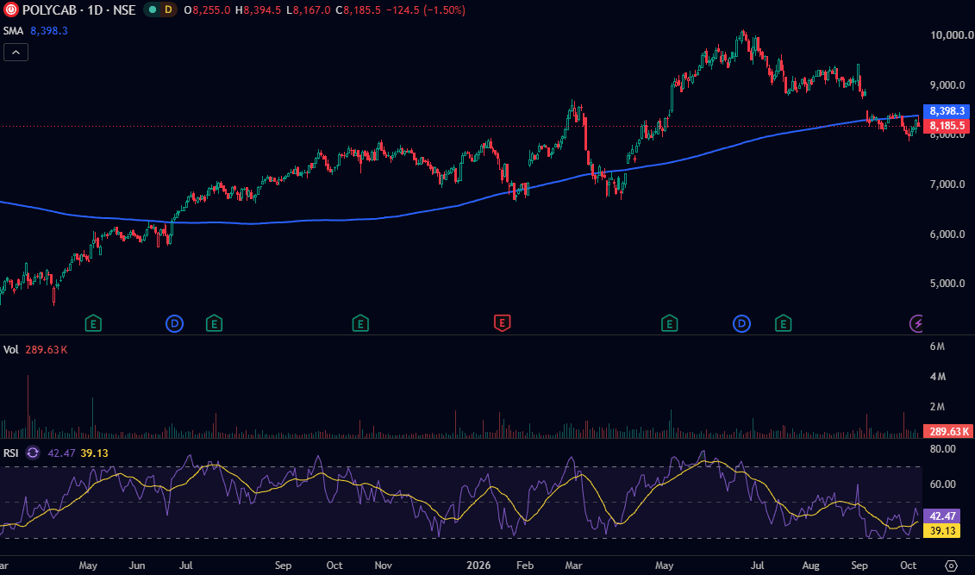Click the Mar label on the time axis
Screen dimensions: 975x575
click(x=573, y=565)
